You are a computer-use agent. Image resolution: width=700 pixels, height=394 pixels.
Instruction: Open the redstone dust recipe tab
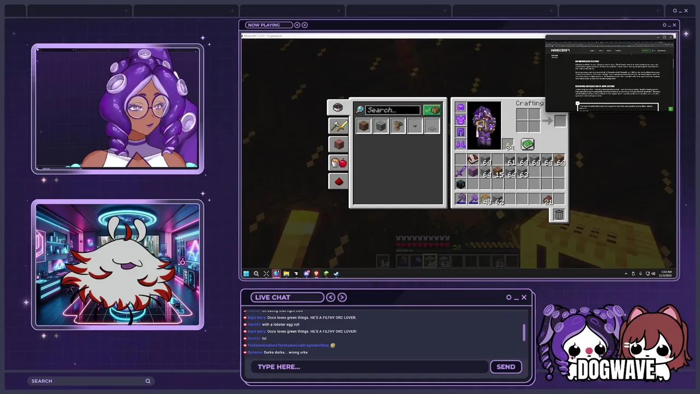click(x=339, y=181)
